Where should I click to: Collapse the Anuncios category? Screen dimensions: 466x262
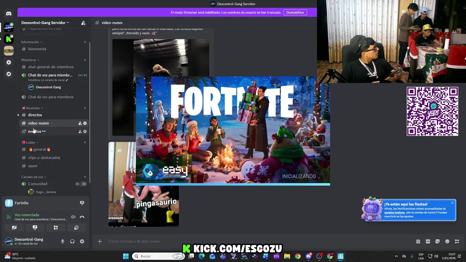click(x=32, y=108)
